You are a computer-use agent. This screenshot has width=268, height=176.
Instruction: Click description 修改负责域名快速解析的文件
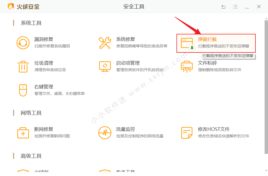coord(224,136)
